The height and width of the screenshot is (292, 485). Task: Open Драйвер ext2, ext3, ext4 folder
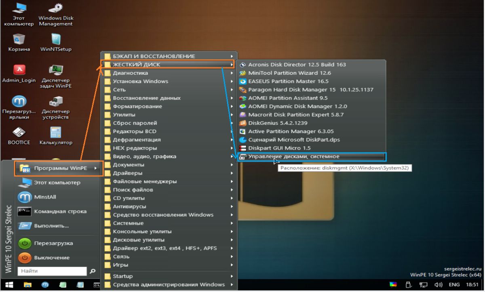pos(168,248)
